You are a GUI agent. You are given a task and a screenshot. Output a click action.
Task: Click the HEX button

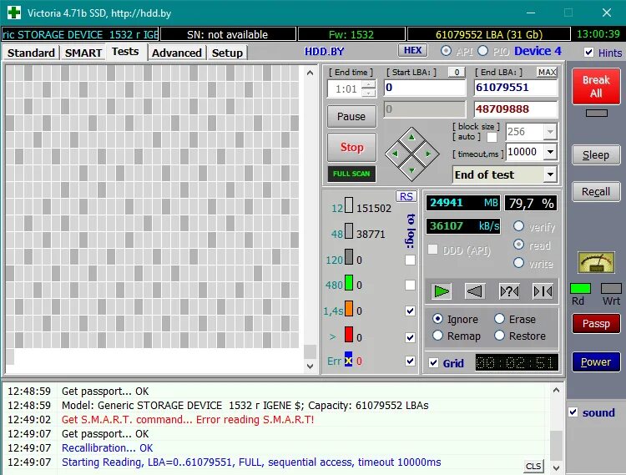[x=412, y=50]
